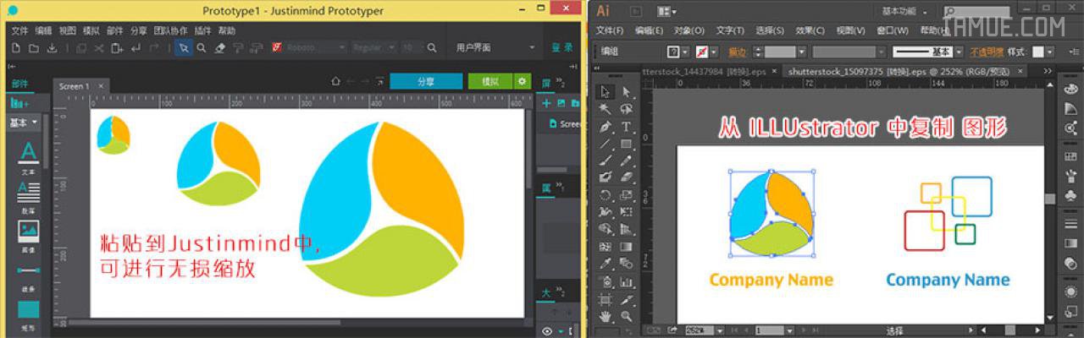
Task: Open the 样式 style swatch dropdown in Illustrator
Action: (1049, 52)
